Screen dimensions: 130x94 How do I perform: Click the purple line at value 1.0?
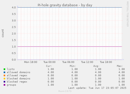point(70,46)
